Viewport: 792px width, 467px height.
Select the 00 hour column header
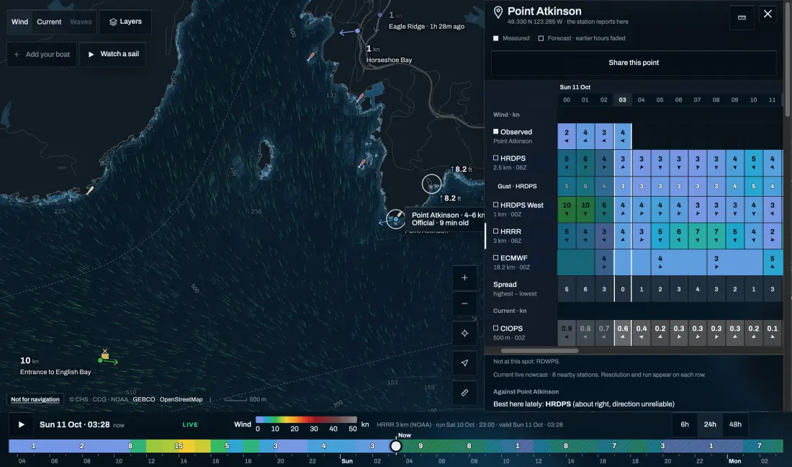[x=567, y=100]
